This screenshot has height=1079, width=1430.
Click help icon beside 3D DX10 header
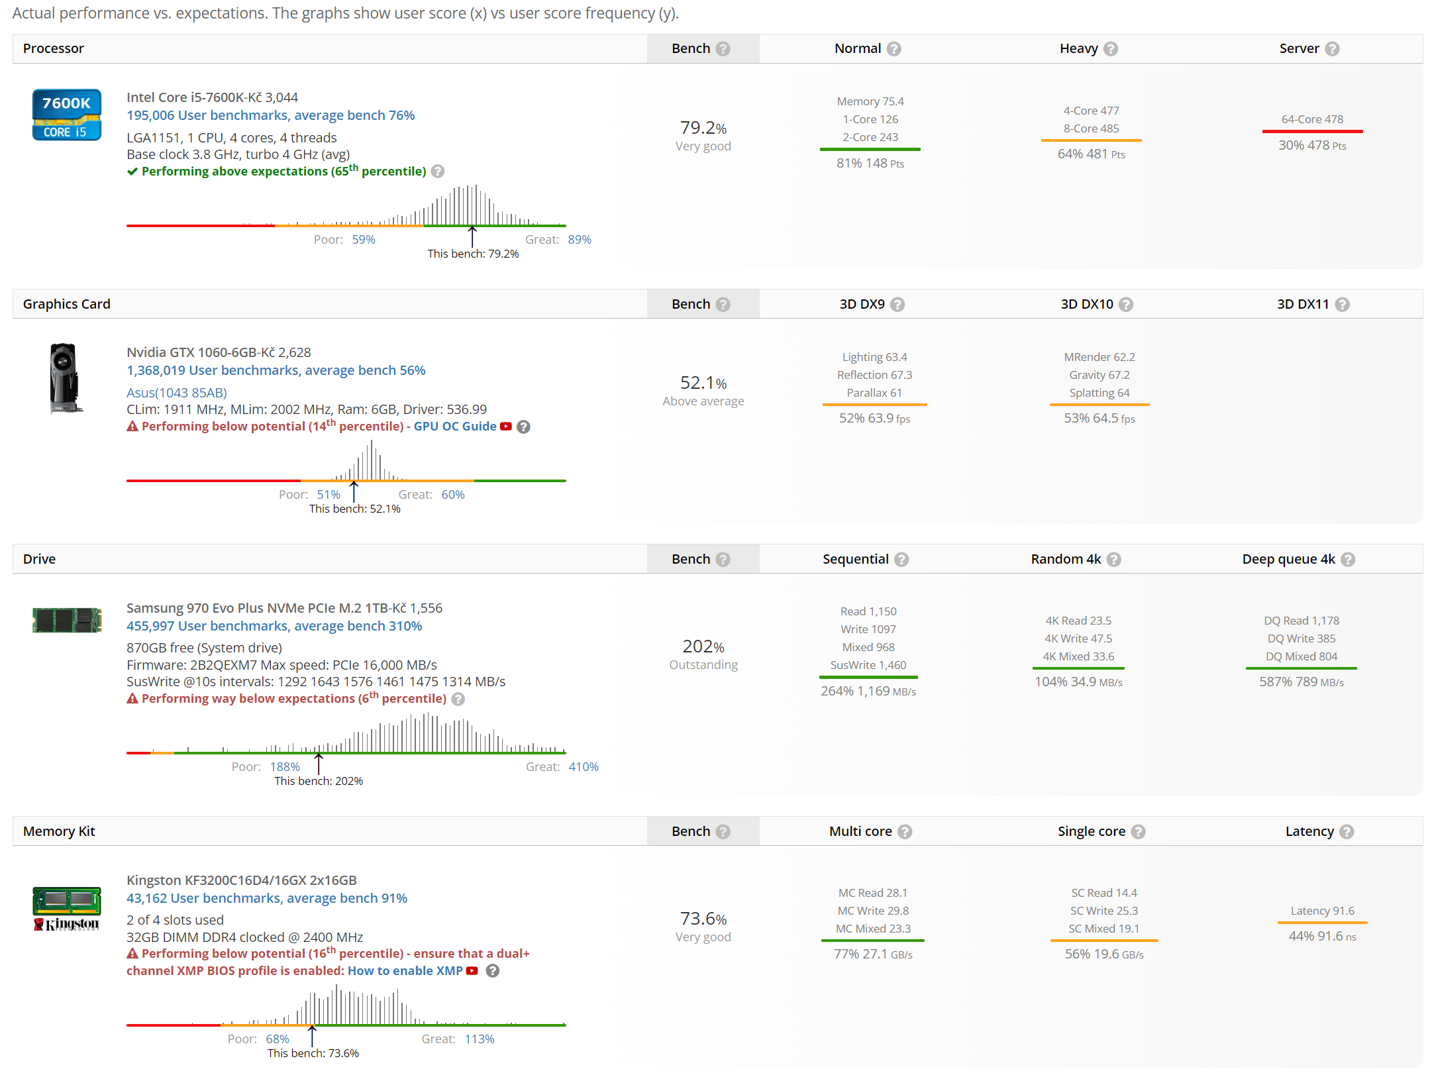[x=1125, y=305]
